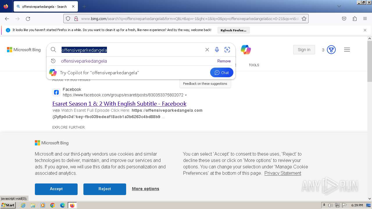Viewport: 372px width, 209px height.
Task: Focus the Bing search input field
Action: pyautogui.click(x=131, y=50)
